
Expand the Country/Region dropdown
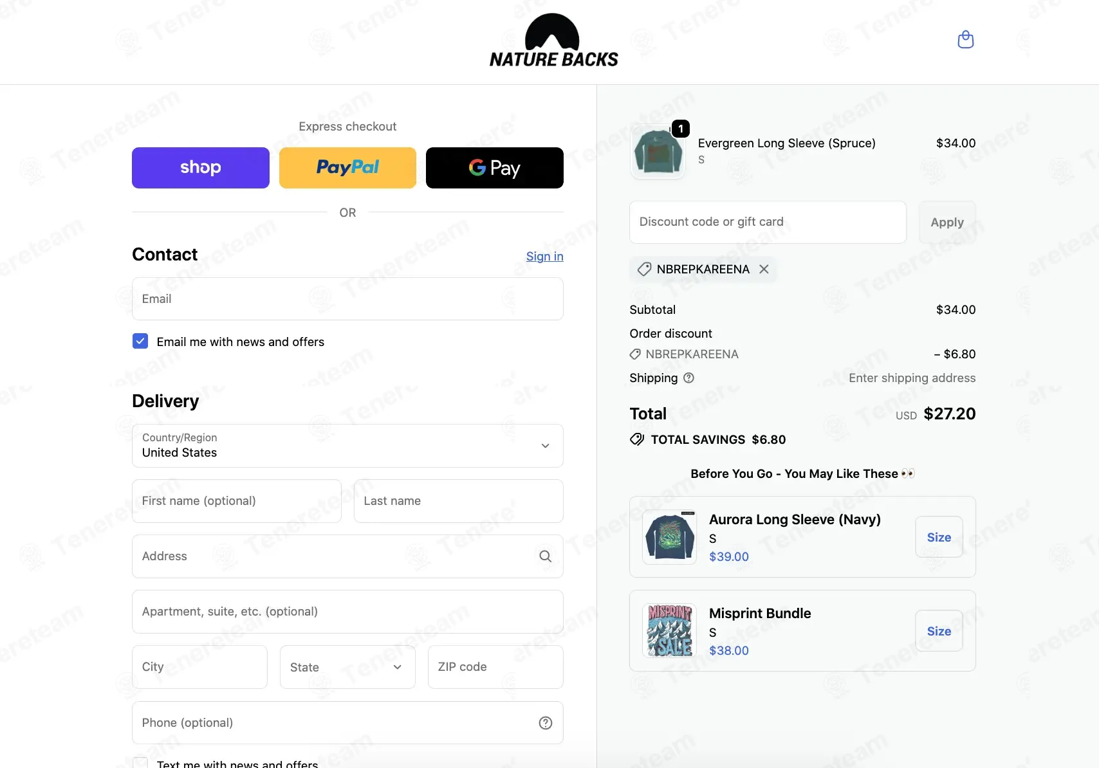347,446
